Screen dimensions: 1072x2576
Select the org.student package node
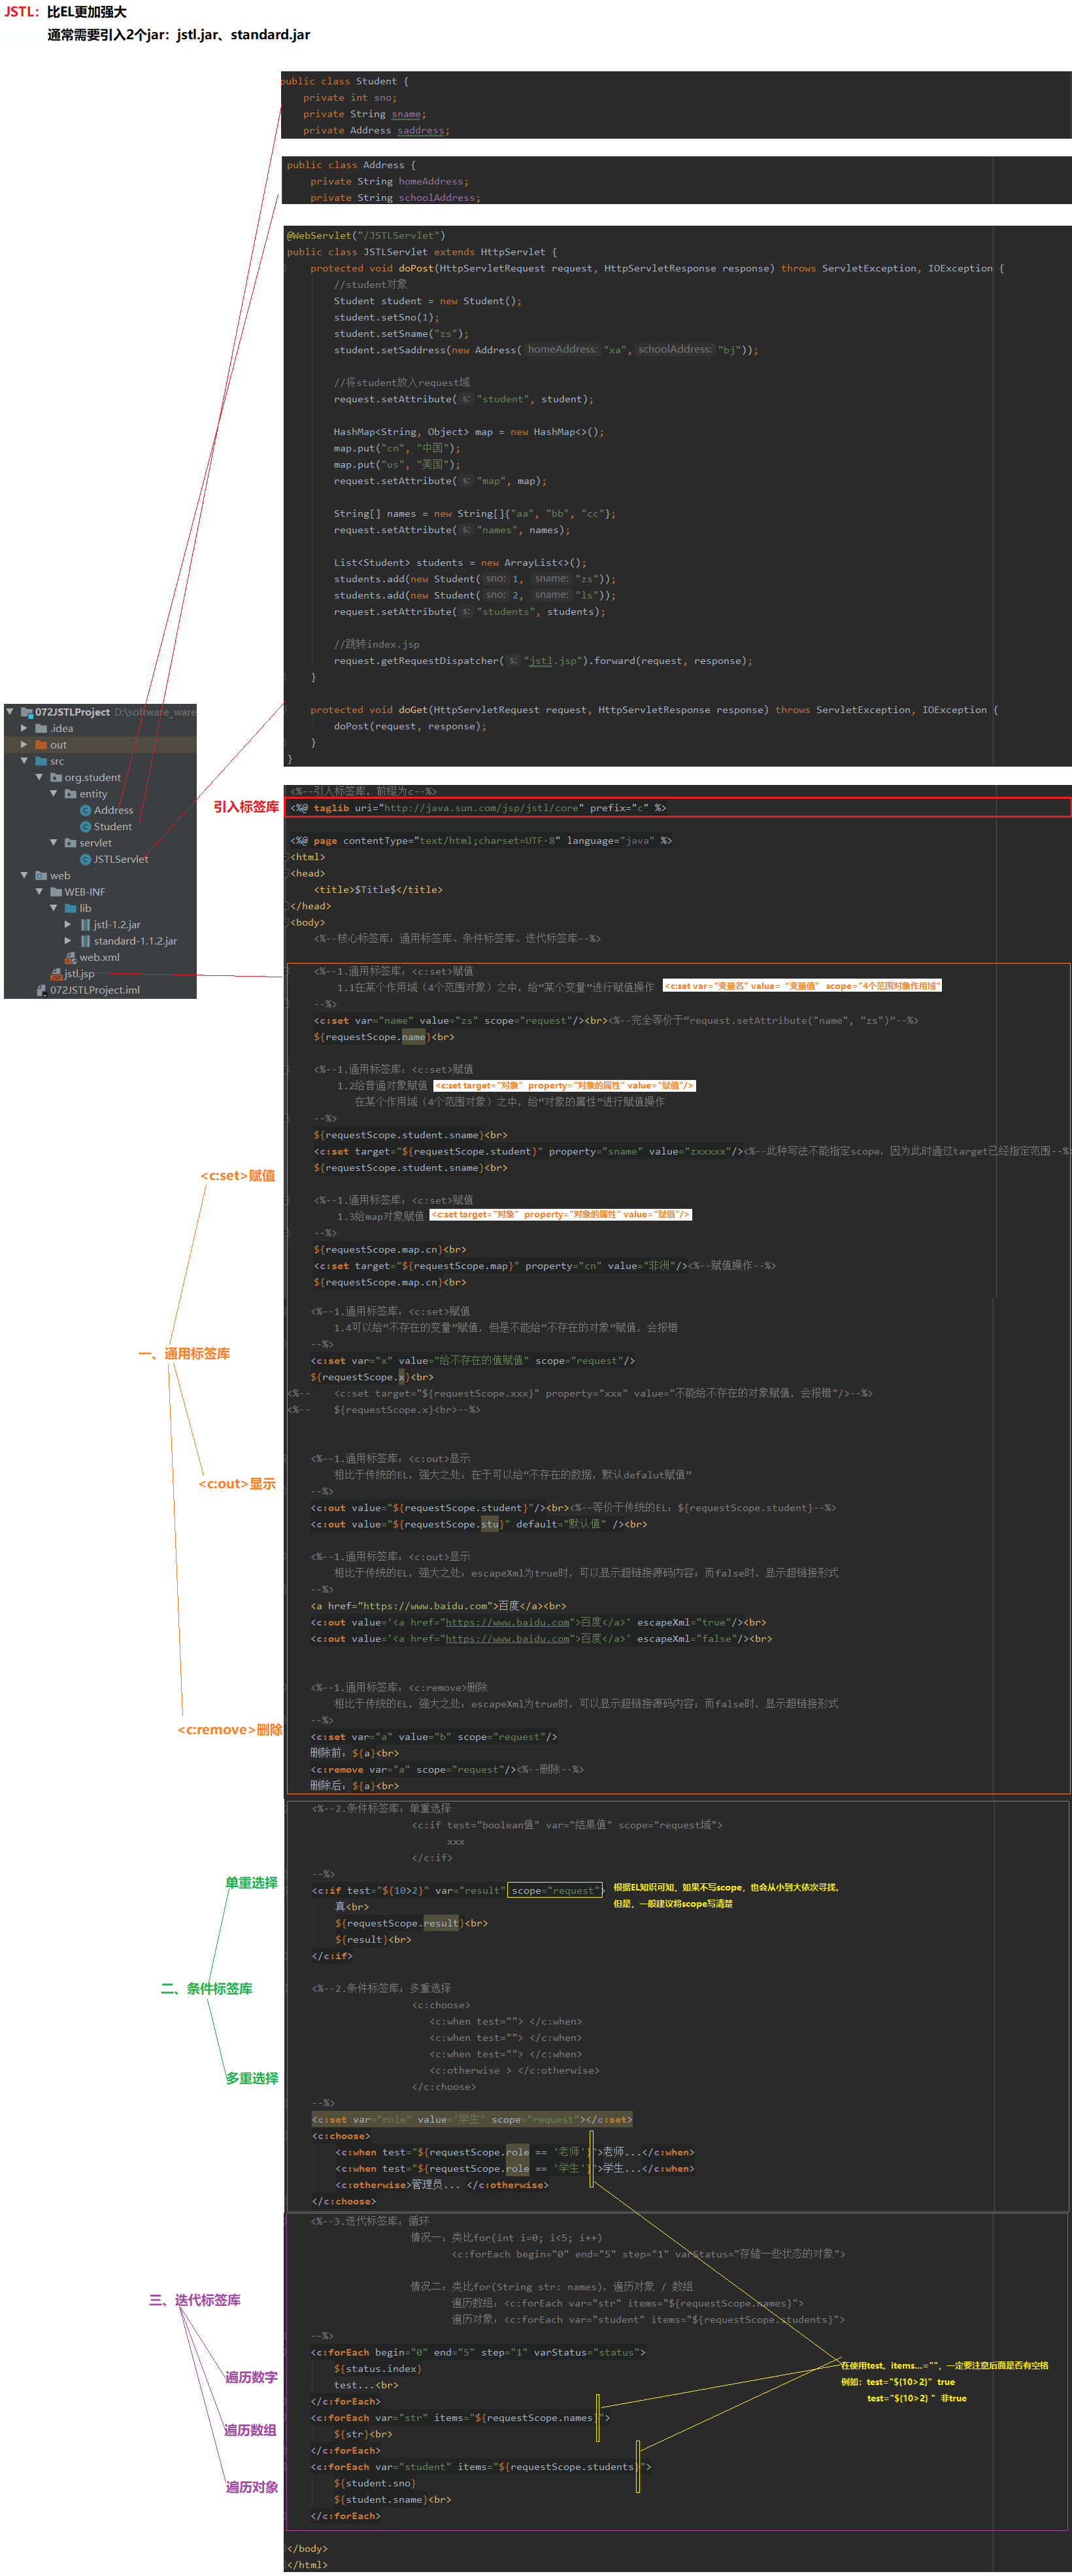point(92,777)
